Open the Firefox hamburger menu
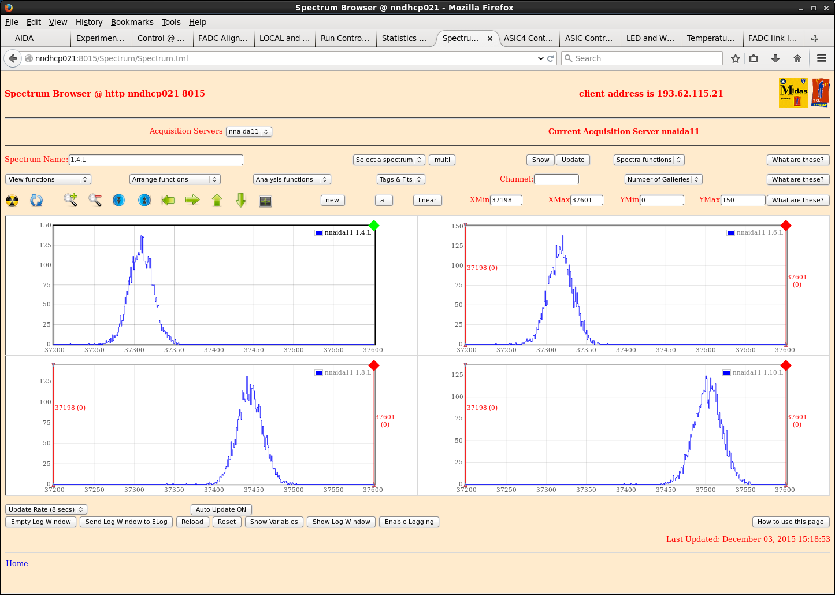The width and height of the screenshot is (835, 595). (822, 58)
